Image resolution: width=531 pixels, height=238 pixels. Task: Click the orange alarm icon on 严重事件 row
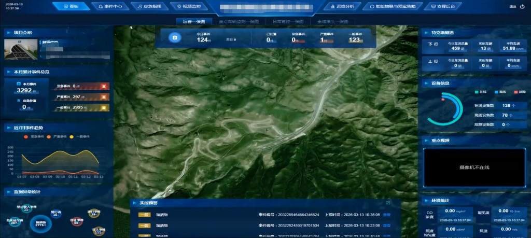tap(104, 97)
